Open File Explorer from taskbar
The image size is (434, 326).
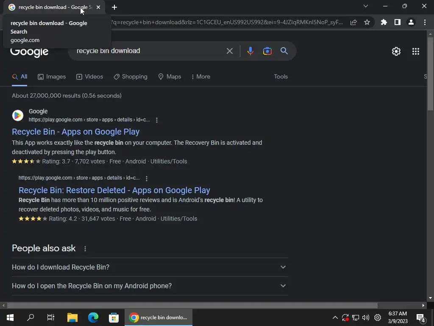click(72, 318)
